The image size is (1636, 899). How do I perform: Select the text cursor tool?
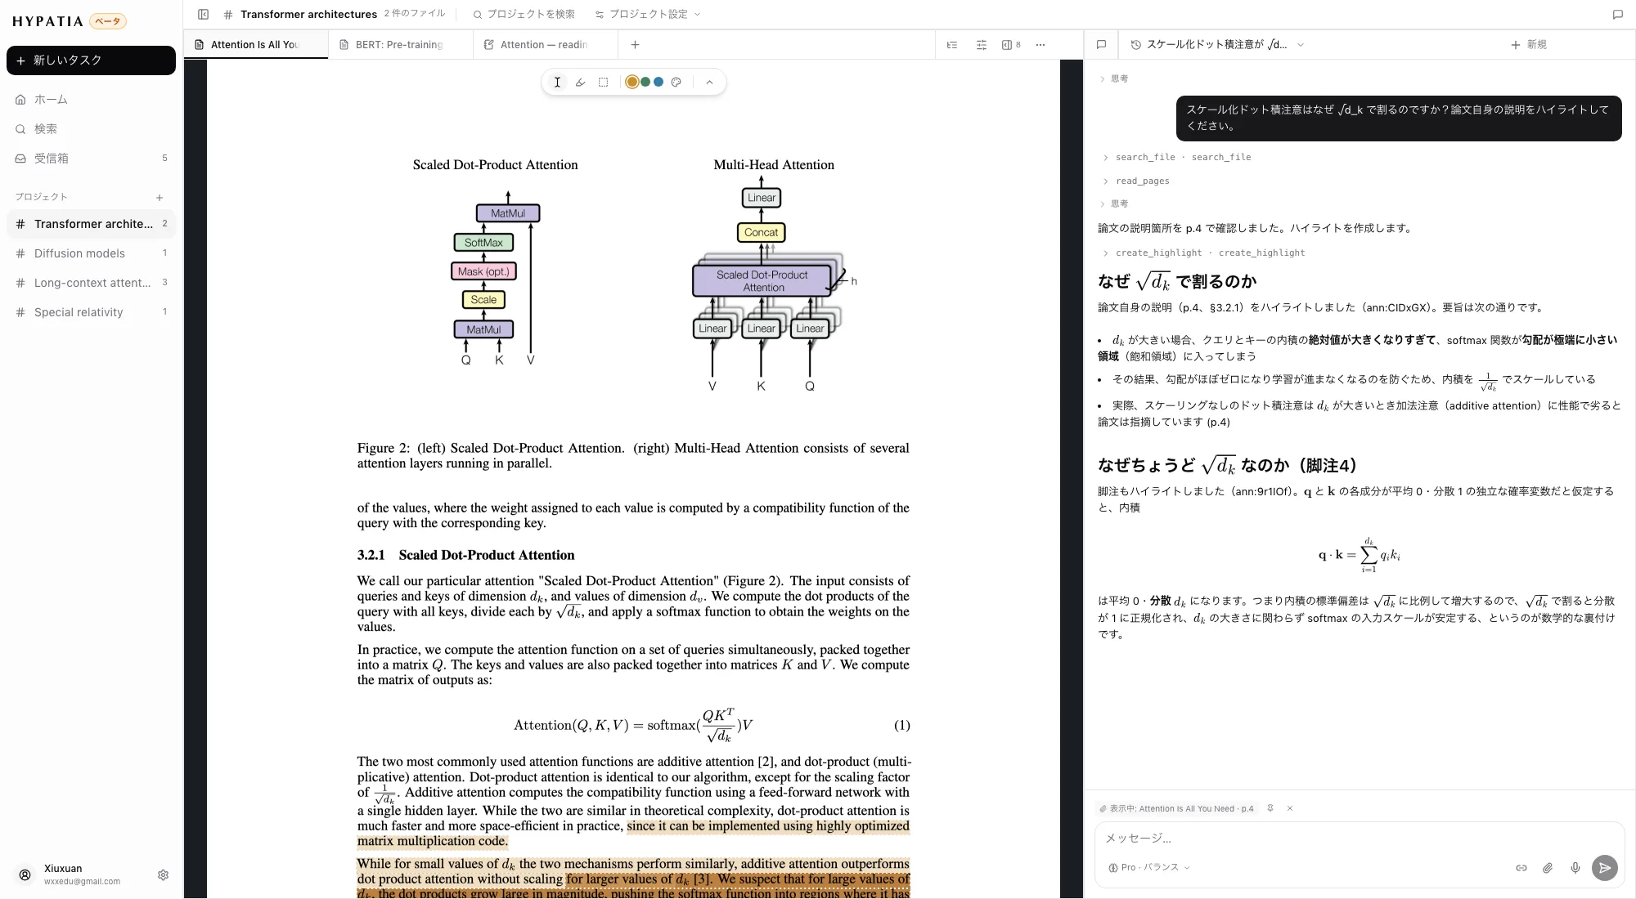point(557,82)
